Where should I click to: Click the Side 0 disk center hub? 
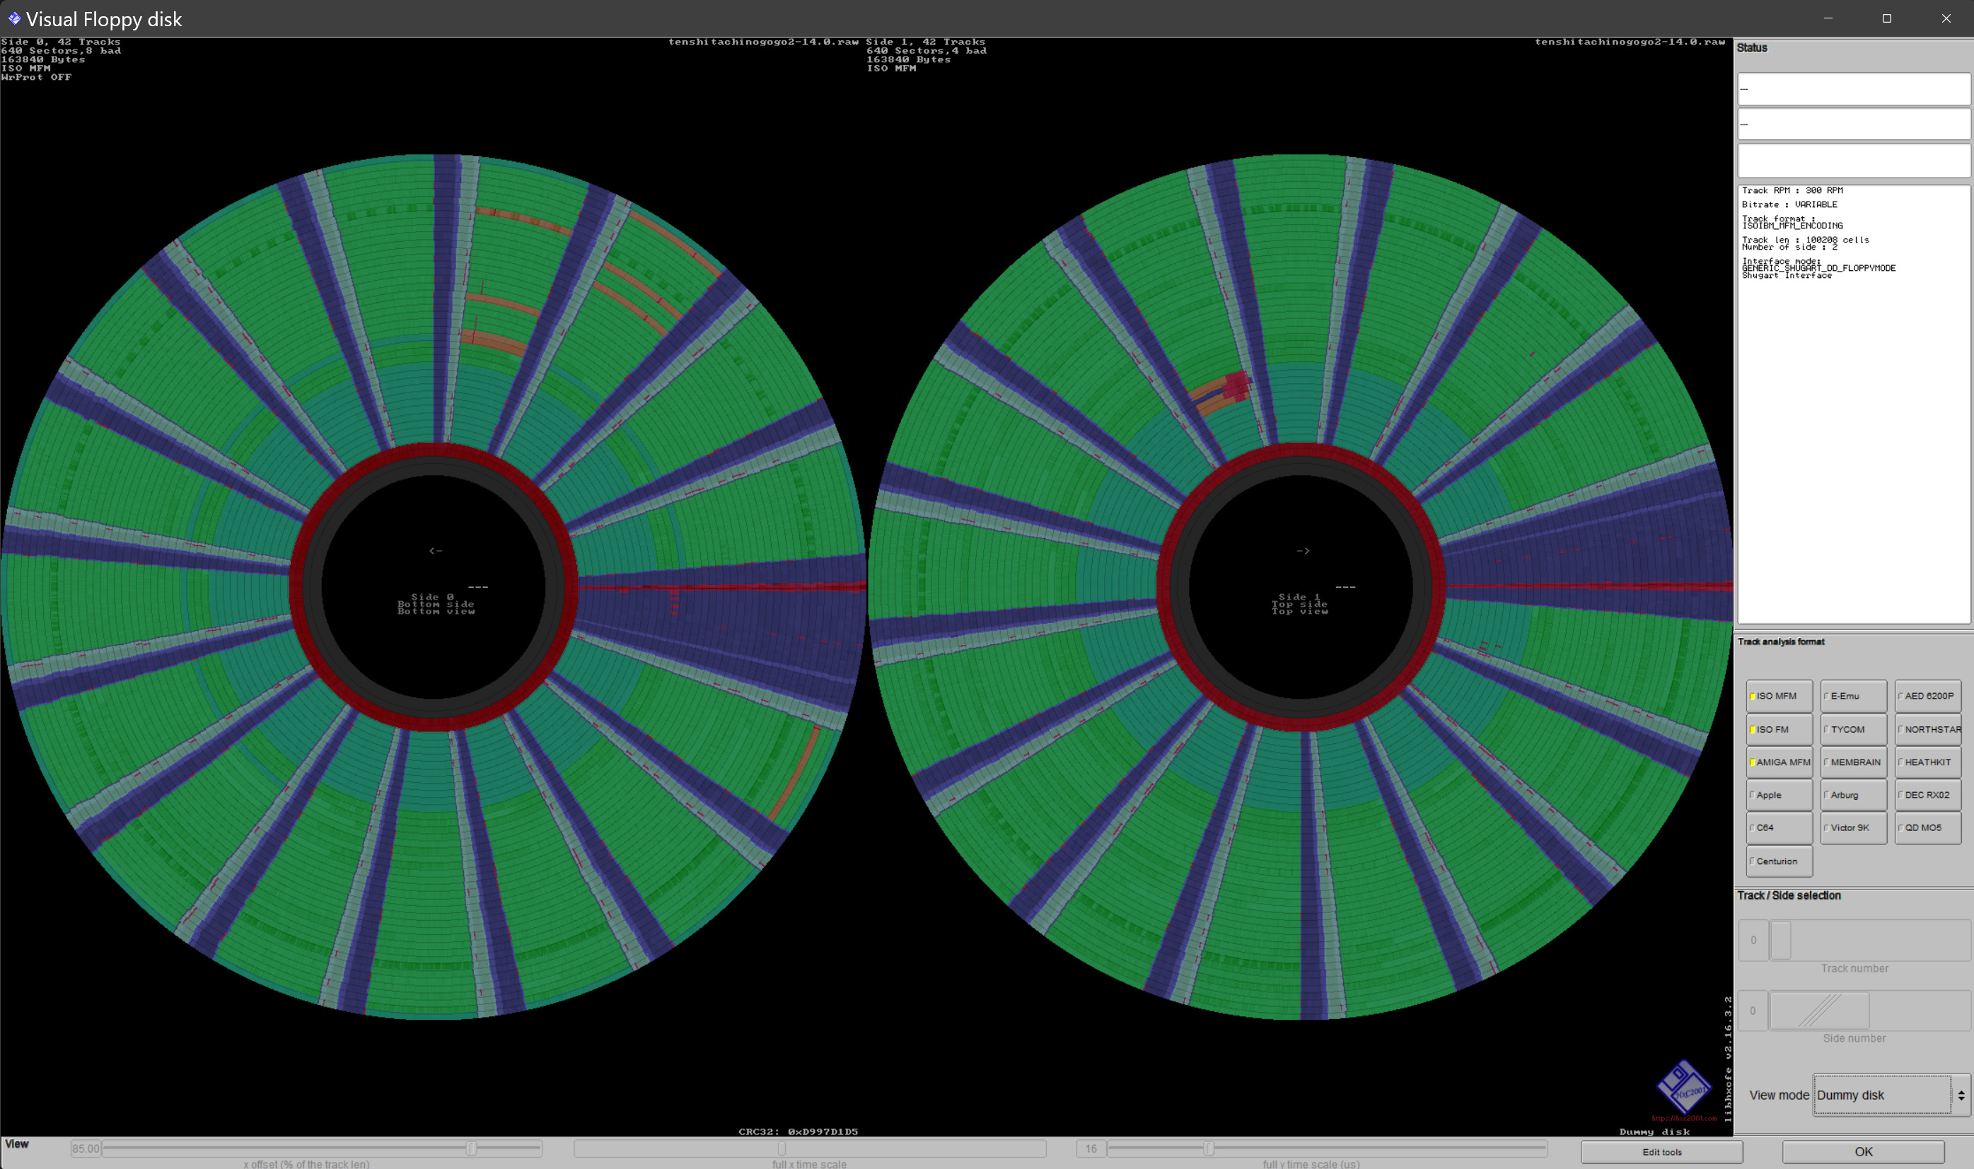point(434,587)
